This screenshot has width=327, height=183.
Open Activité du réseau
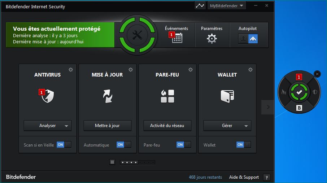click(x=167, y=126)
